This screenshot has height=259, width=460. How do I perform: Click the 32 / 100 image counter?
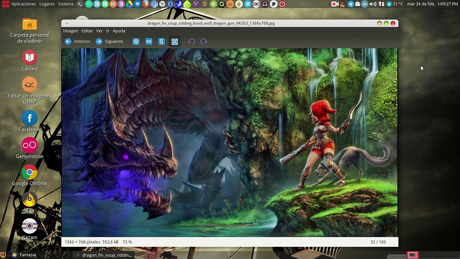coord(378,242)
